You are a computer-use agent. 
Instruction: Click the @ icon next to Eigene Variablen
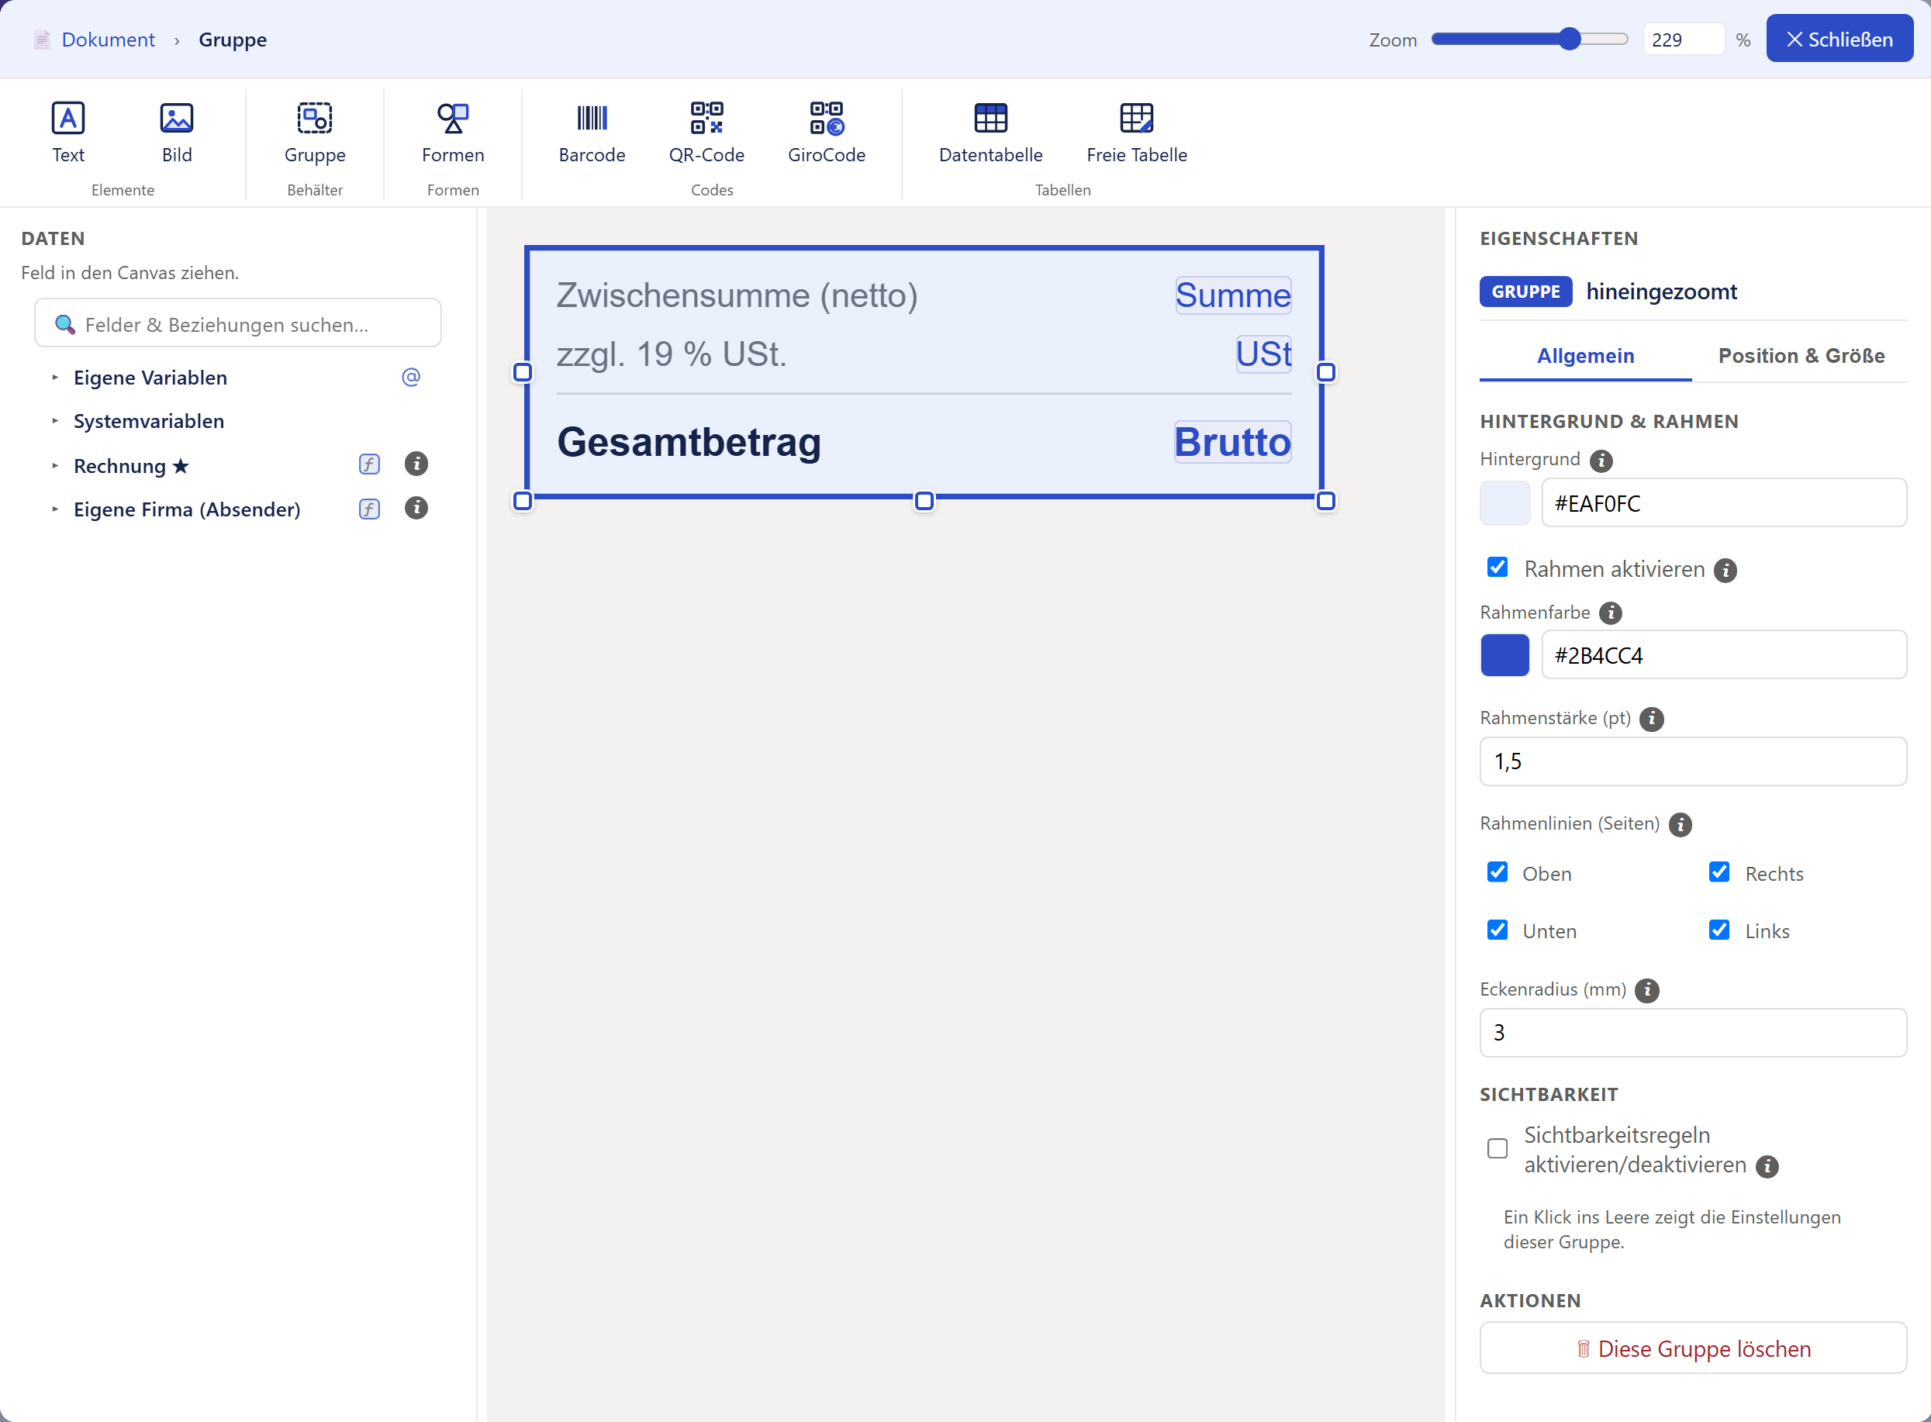point(411,377)
